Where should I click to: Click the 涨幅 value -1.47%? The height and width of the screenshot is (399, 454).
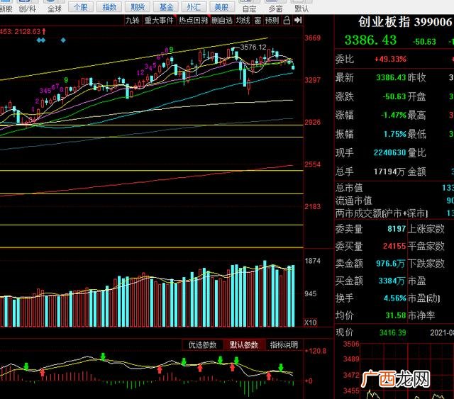click(x=394, y=115)
